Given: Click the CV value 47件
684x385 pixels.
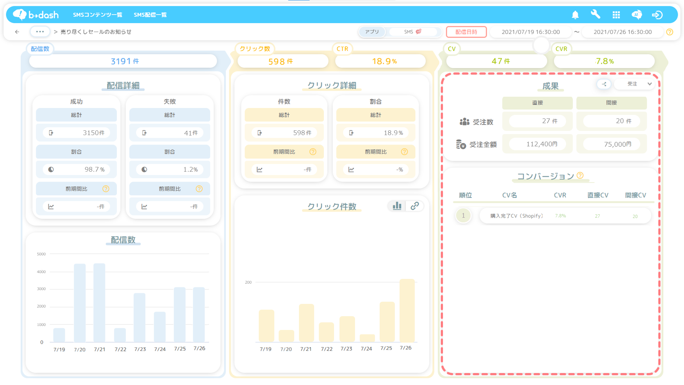Looking at the screenshot, I should (x=496, y=61).
